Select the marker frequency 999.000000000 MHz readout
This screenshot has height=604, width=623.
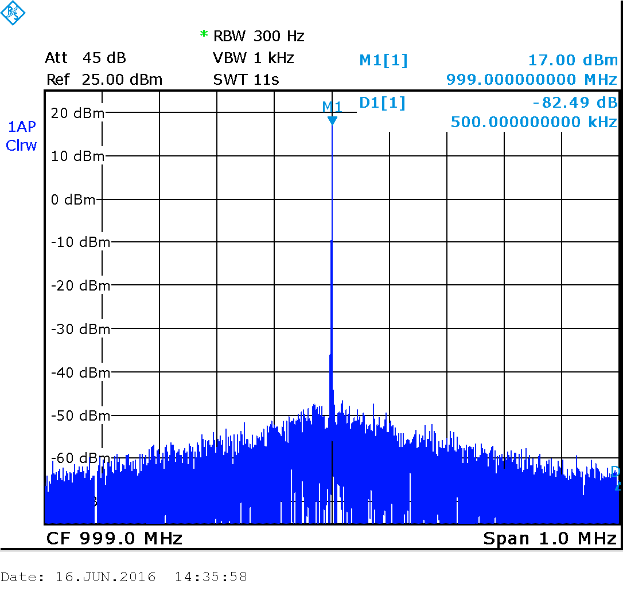[x=532, y=80]
